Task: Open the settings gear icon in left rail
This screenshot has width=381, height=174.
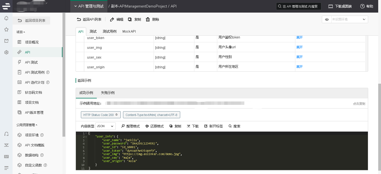Action: (x=6, y=52)
